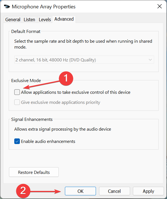Close the Microphone Array Properties dialog

click(159, 6)
